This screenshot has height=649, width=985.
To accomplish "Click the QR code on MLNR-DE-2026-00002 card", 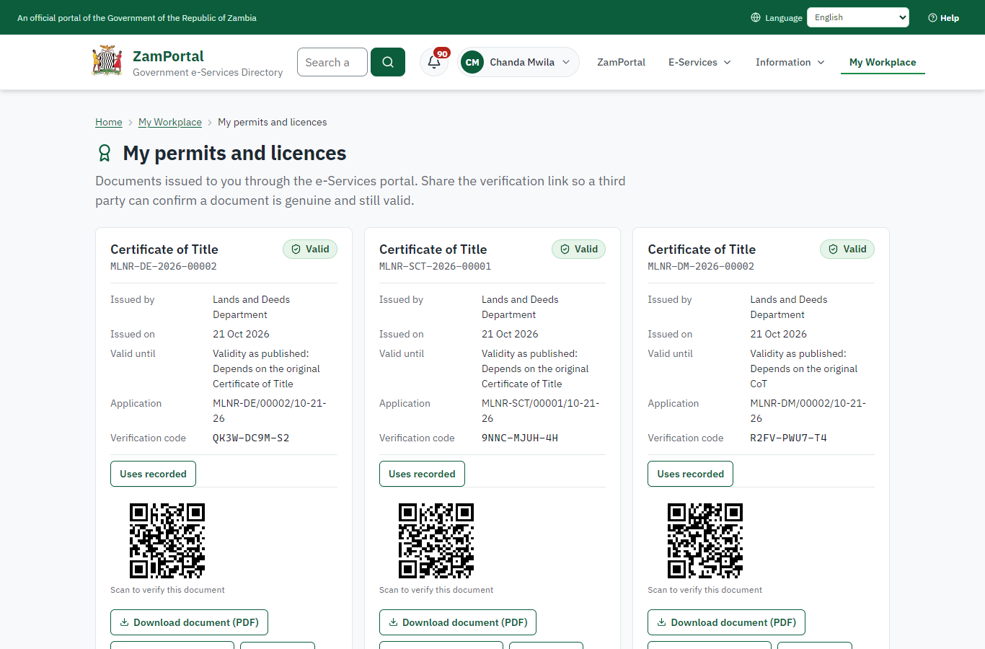I will click(167, 541).
